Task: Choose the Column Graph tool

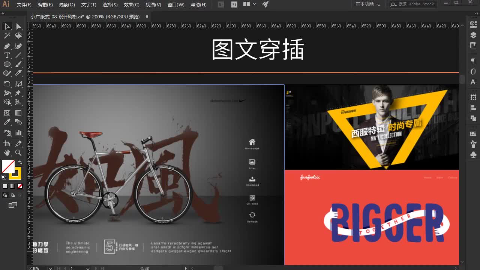Action: click(x=18, y=132)
